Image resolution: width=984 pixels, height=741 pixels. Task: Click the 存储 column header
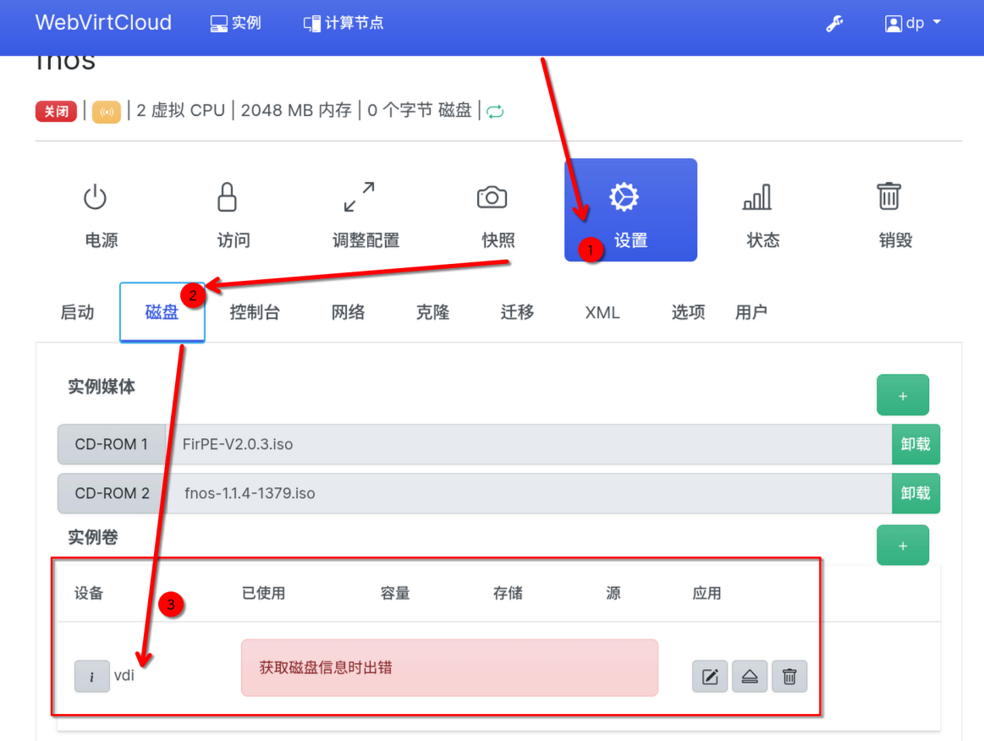(508, 593)
